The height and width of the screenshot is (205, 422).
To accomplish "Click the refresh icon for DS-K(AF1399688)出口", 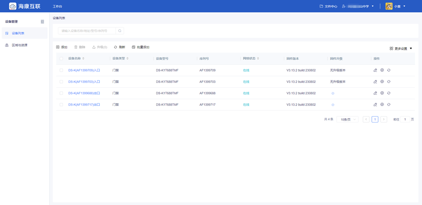I will [389, 93].
